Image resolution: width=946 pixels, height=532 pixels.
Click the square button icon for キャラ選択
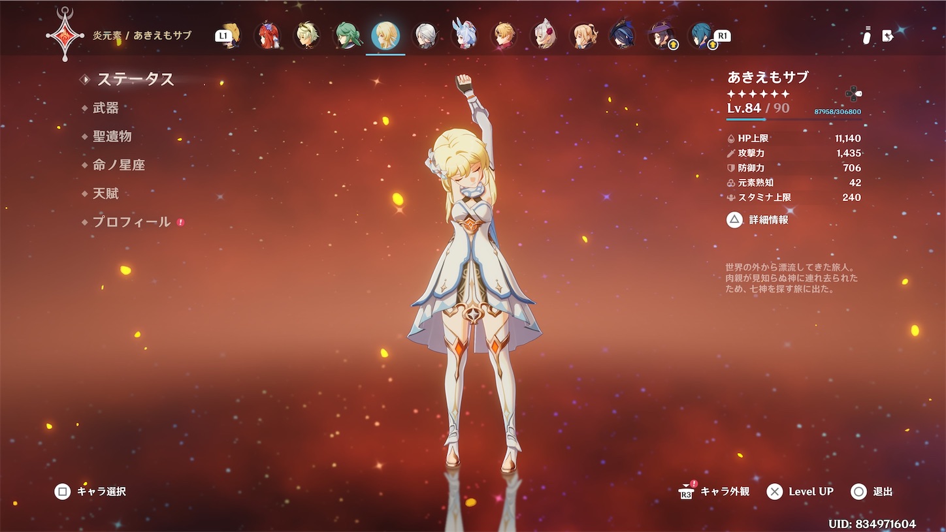[63, 492]
